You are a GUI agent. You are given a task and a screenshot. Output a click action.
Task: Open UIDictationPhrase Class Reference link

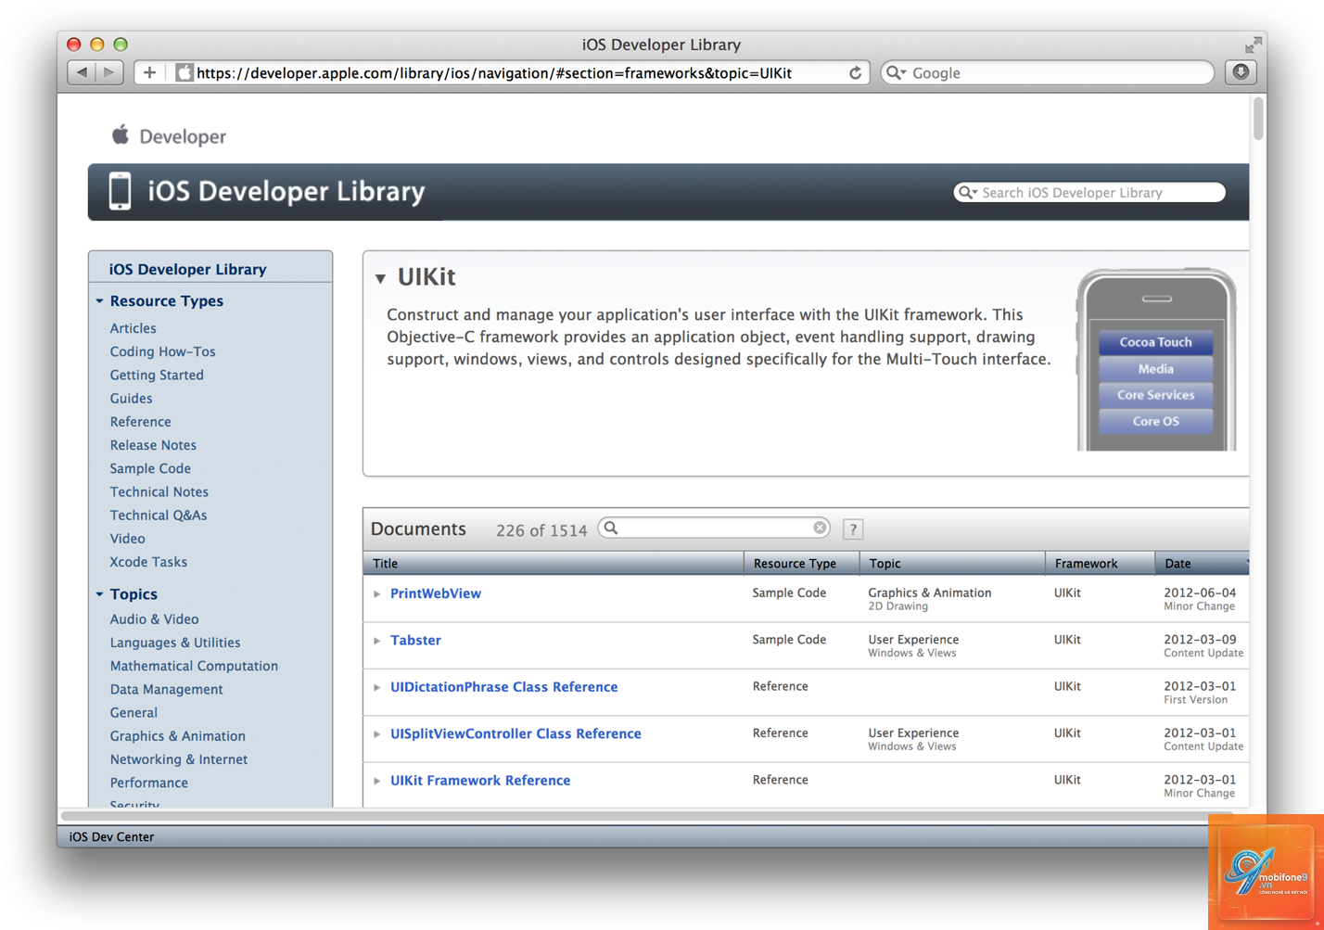coord(503,687)
